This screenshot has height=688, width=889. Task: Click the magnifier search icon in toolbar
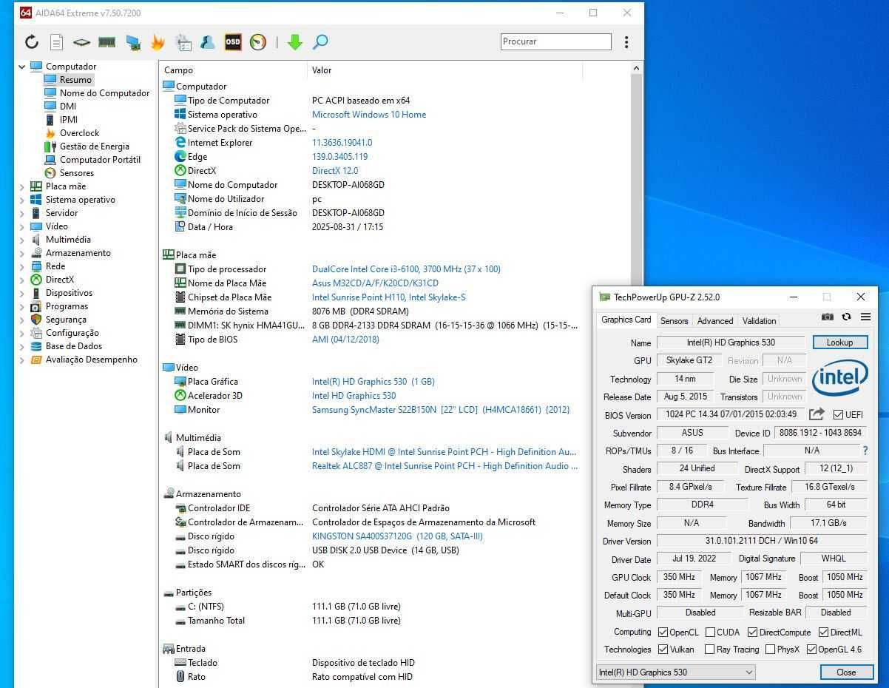320,42
